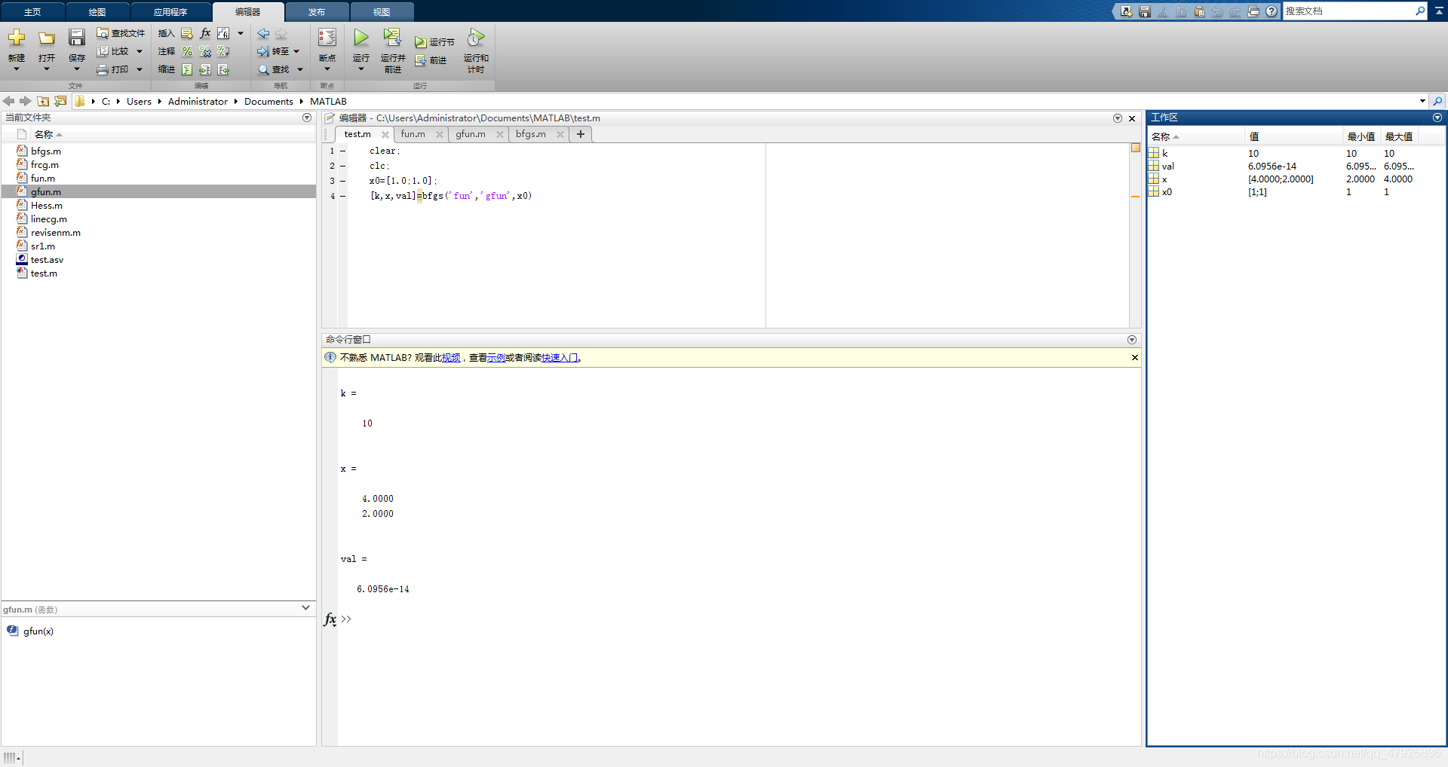Click the insert section icon
Viewport: 1448px width, 767px height.
point(187,33)
